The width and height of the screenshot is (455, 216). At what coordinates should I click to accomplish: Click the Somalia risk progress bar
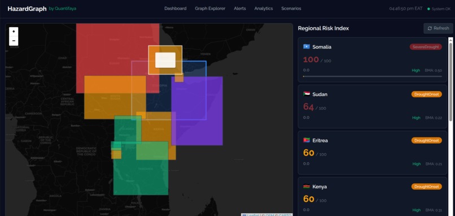point(373,76)
